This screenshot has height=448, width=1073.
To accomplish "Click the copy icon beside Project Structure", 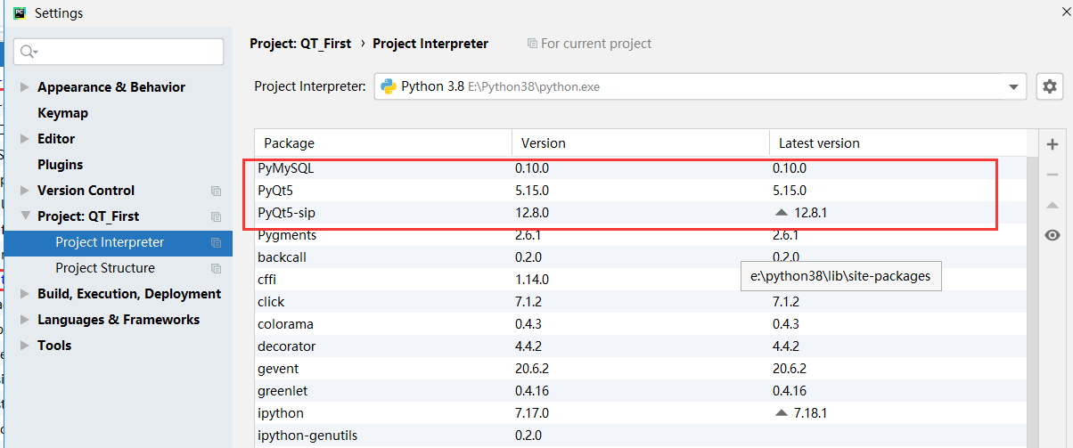I will (216, 268).
